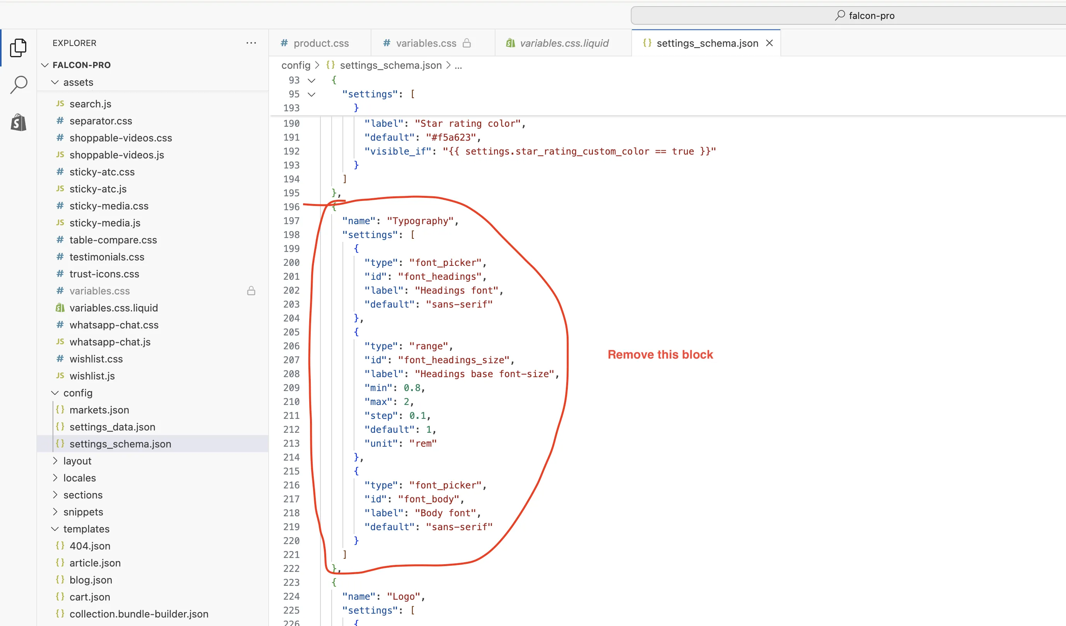Click the config breadcrumb segment
Screen dimensions: 1066x626
click(x=295, y=66)
